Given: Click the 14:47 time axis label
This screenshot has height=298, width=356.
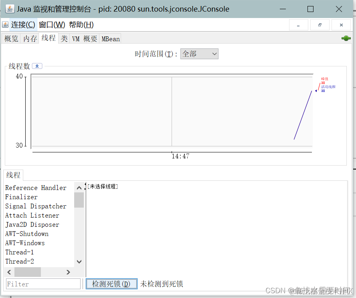Looking at the screenshot, I should [180, 156].
